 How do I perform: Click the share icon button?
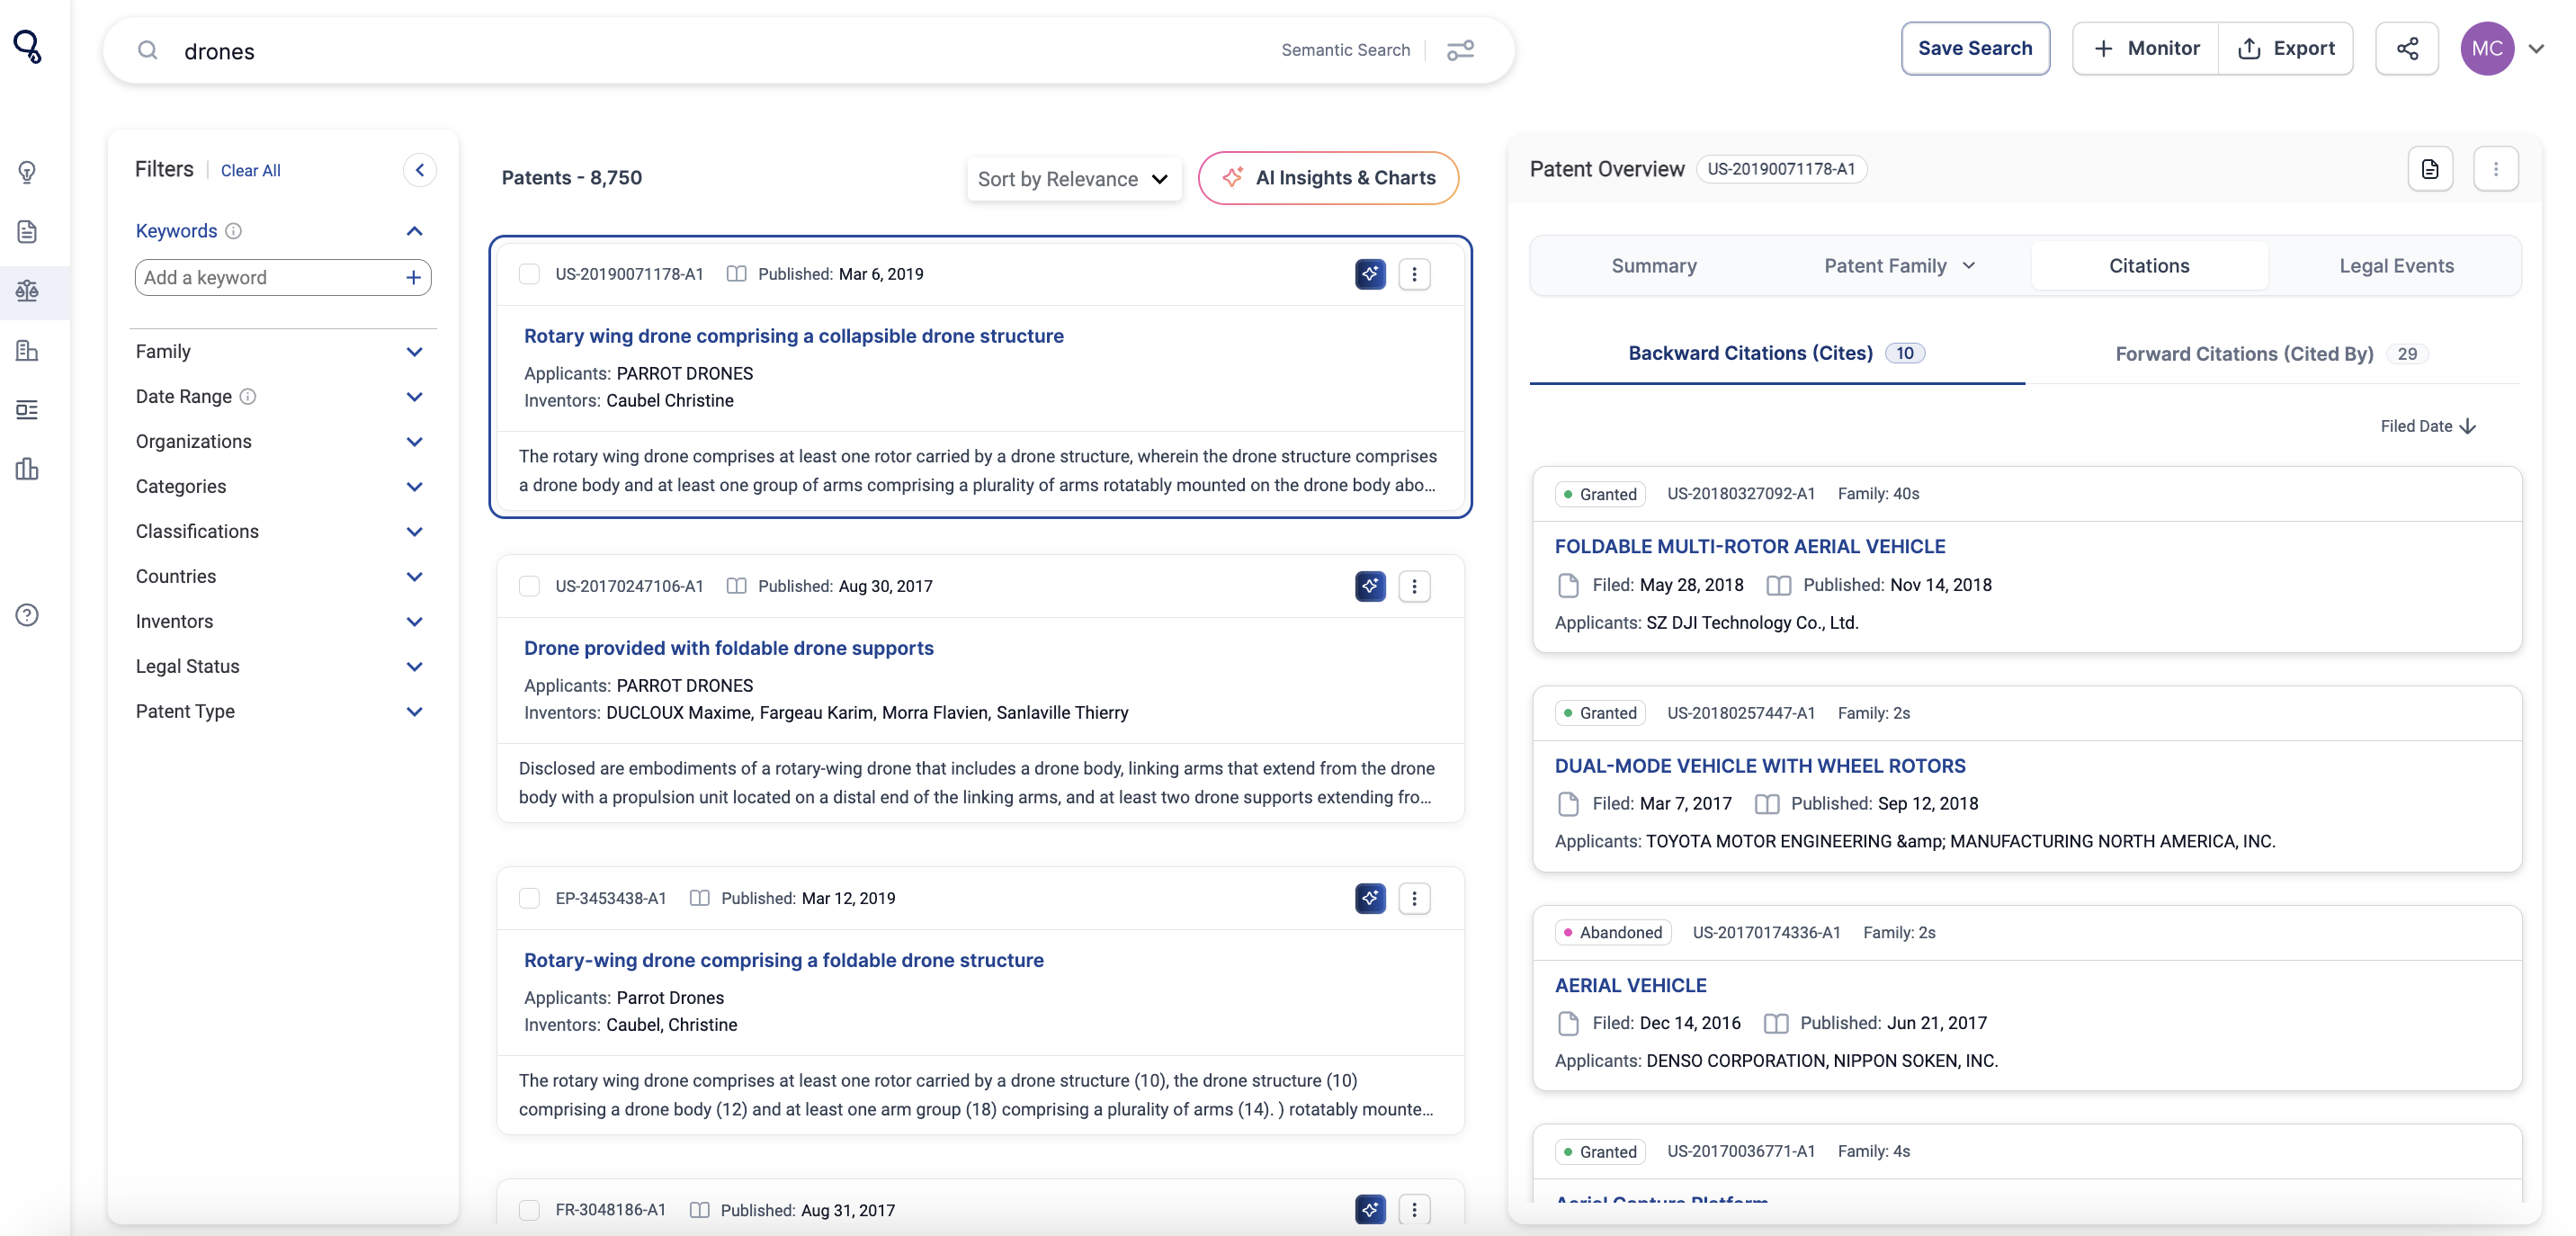coord(2406,48)
